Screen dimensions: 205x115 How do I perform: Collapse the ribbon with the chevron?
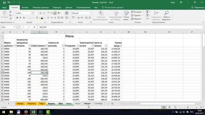[203, 22]
